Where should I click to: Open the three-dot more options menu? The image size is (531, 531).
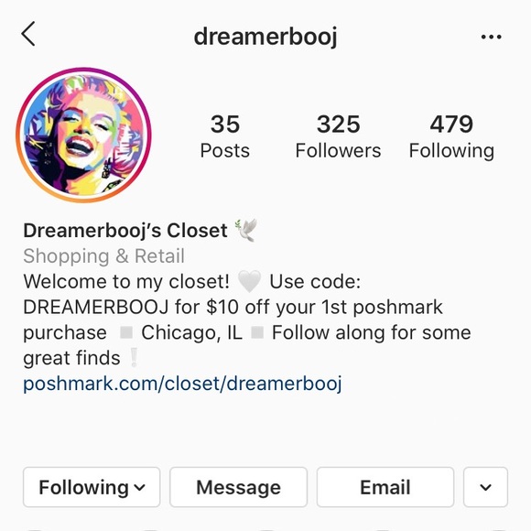[491, 37]
